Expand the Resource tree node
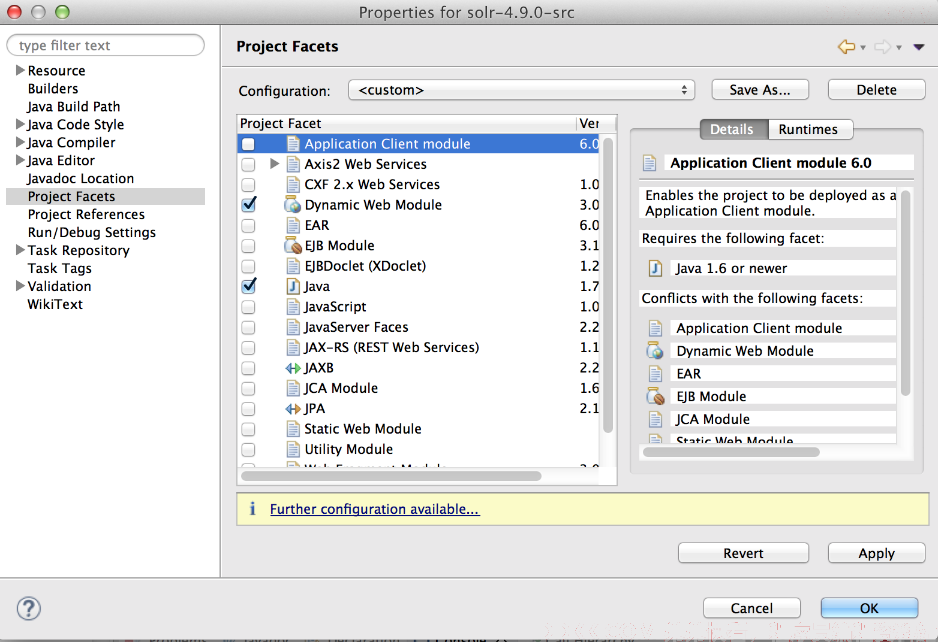The width and height of the screenshot is (938, 642). tap(20, 70)
